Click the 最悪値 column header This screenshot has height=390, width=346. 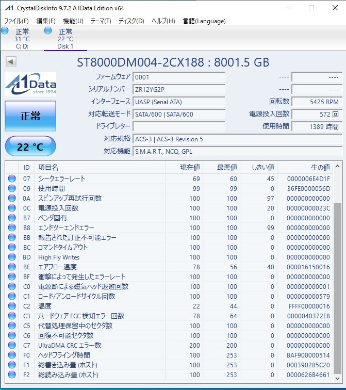coord(221,167)
